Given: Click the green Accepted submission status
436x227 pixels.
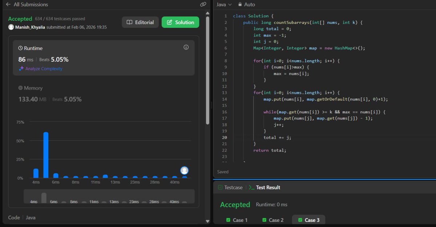Looking at the screenshot, I should point(20,19).
